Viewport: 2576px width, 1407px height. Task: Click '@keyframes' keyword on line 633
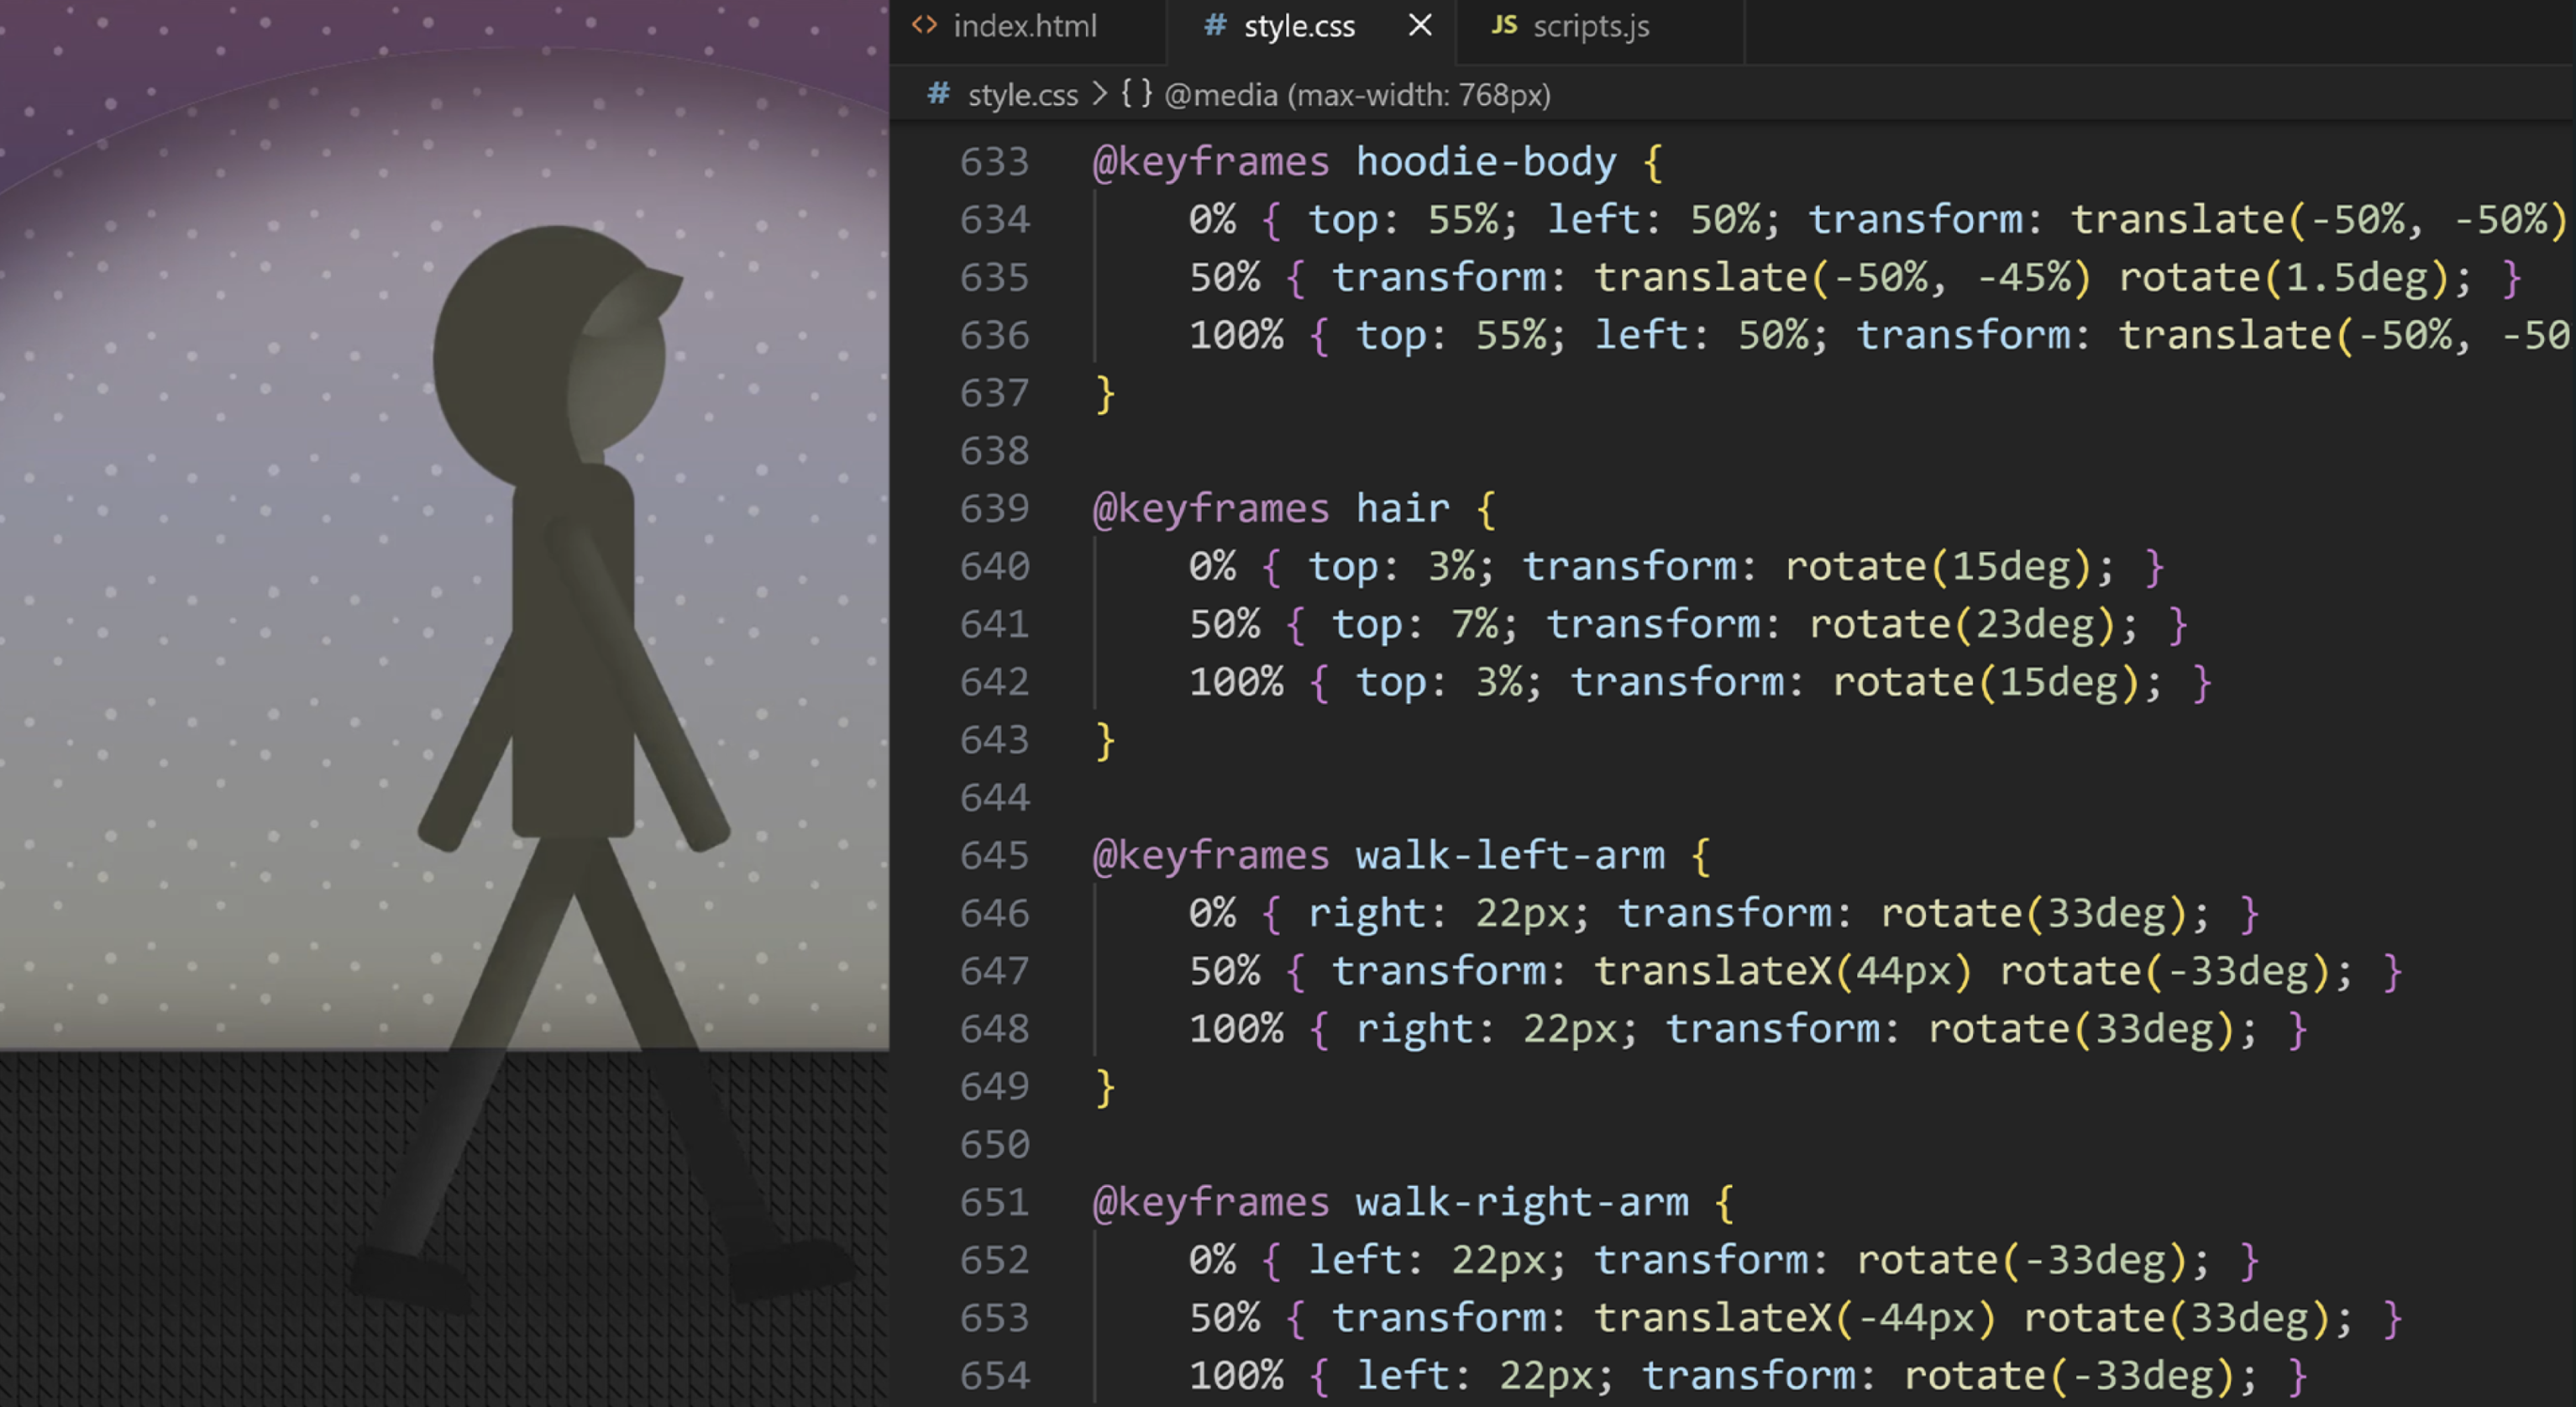1210,162
